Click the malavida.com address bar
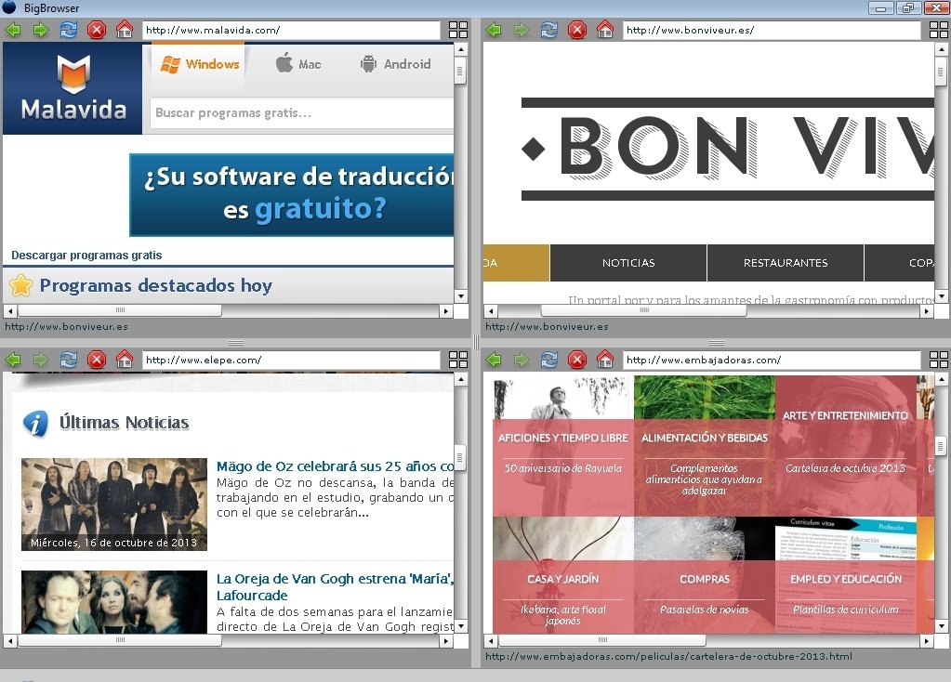 coord(291,31)
